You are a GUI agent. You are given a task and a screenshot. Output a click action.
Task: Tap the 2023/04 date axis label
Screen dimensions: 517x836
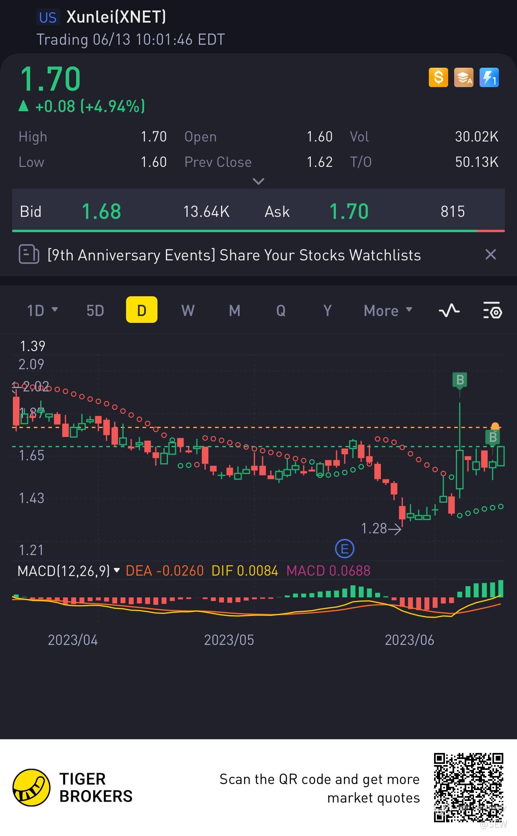click(x=73, y=640)
